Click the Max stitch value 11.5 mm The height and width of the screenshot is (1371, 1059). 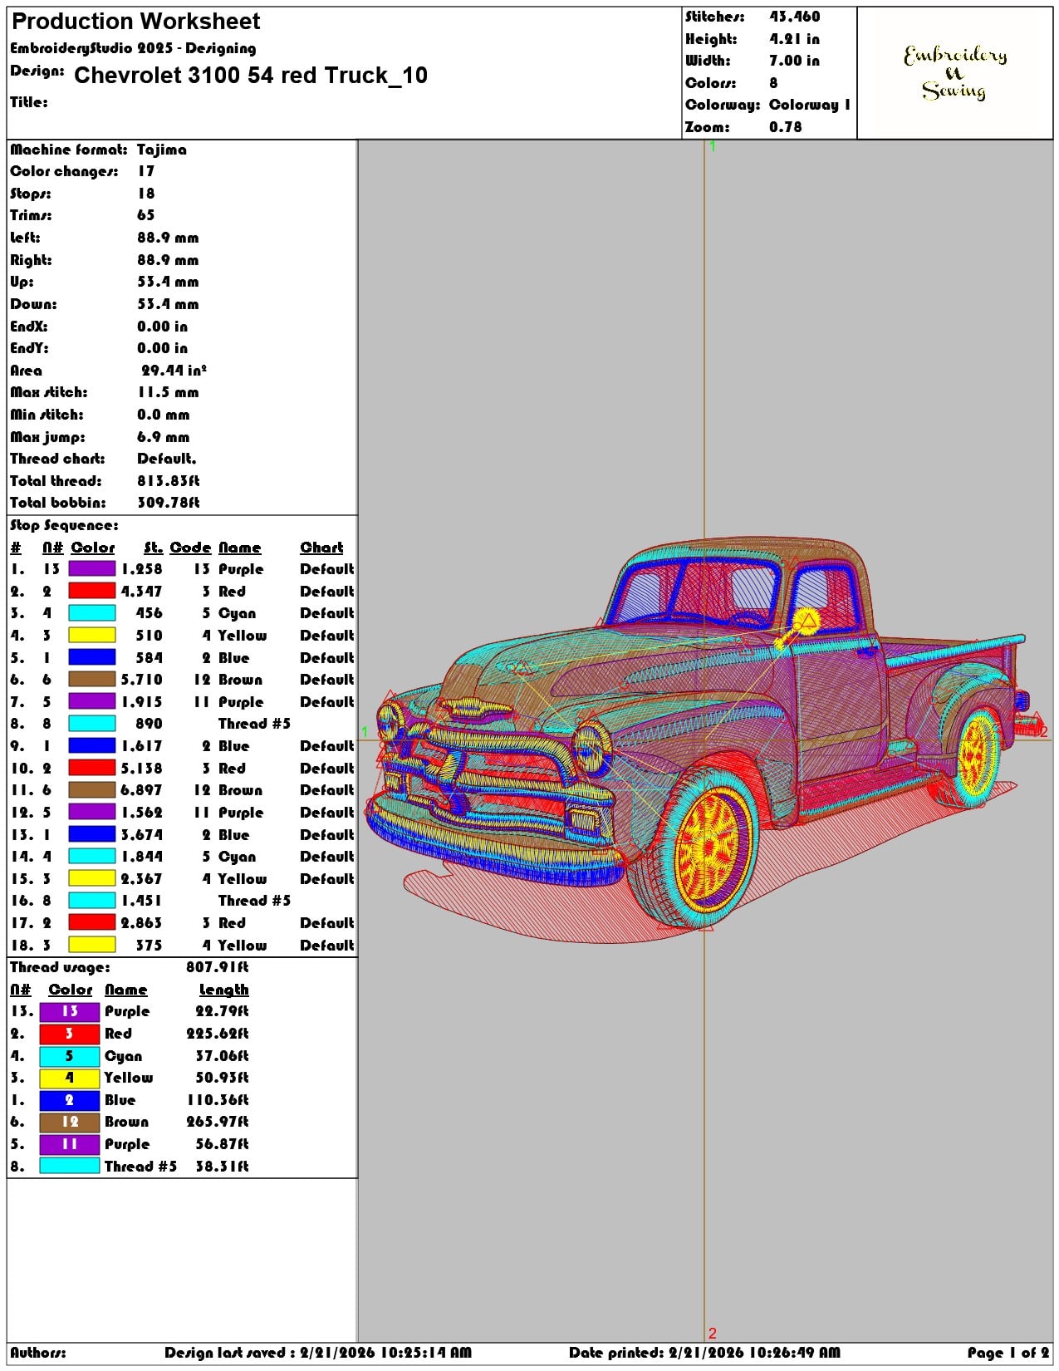pyautogui.click(x=168, y=392)
